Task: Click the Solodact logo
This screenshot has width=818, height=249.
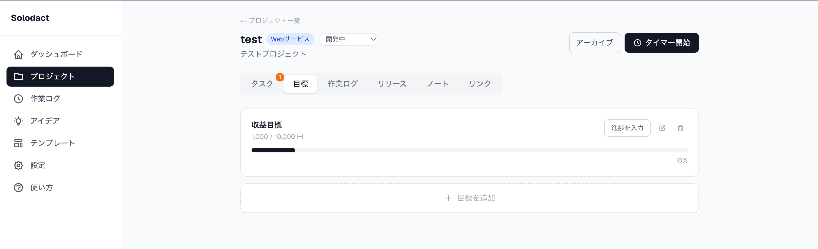Action: pyautogui.click(x=30, y=18)
